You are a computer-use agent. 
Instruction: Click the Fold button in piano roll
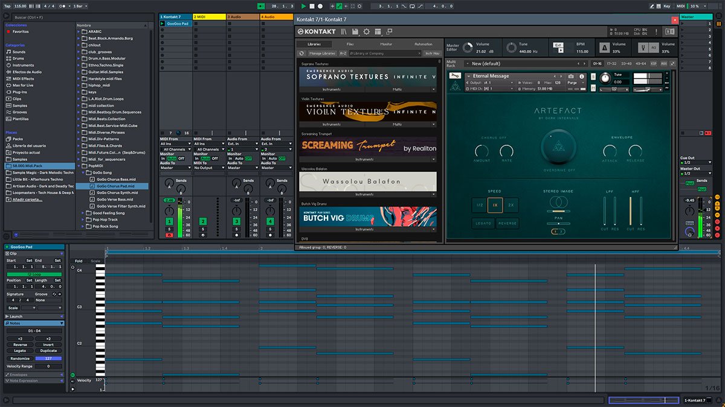[79, 261]
